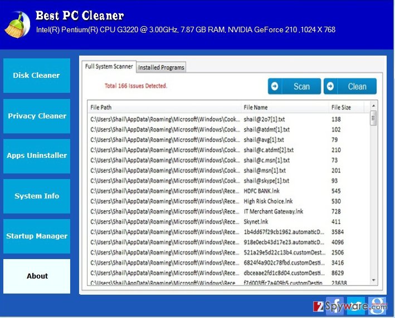
Task: Select the HDFC BANK.lnk entry
Action: pos(229,191)
